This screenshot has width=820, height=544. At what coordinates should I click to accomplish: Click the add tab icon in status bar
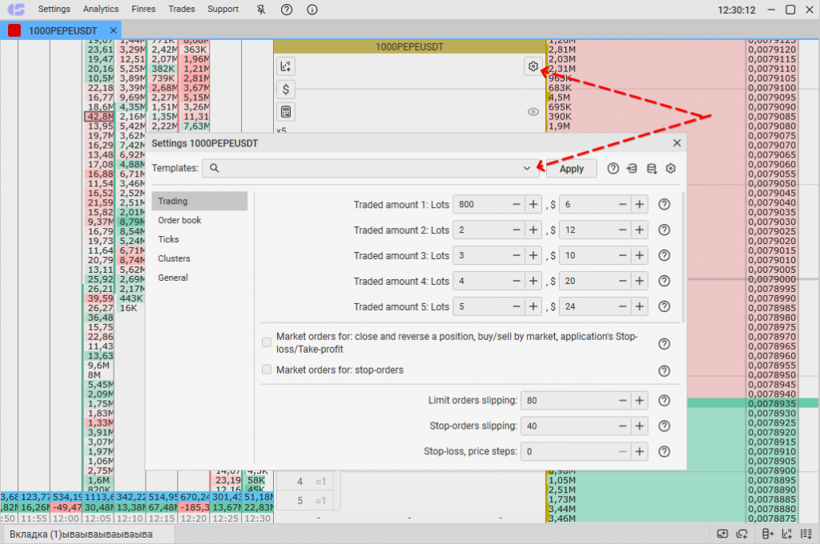pos(722,534)
